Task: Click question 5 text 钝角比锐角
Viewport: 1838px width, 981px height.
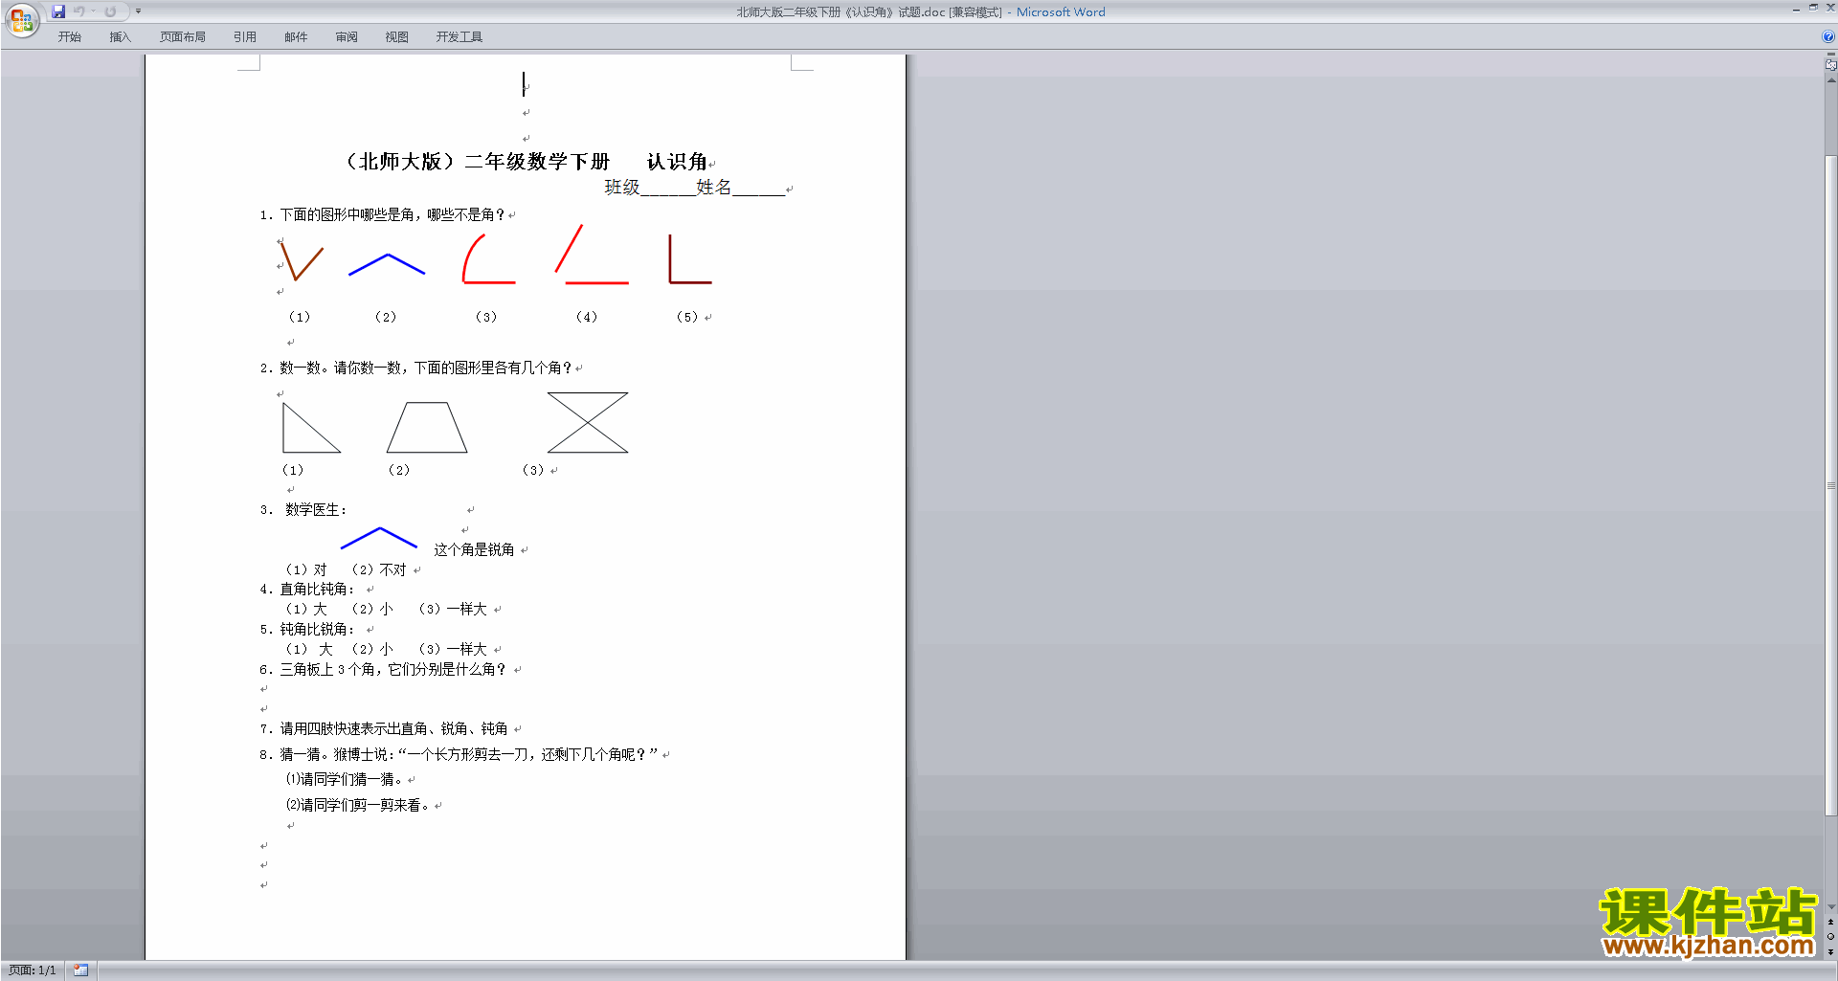Action: pyautogui.click(x=317, y=630)
